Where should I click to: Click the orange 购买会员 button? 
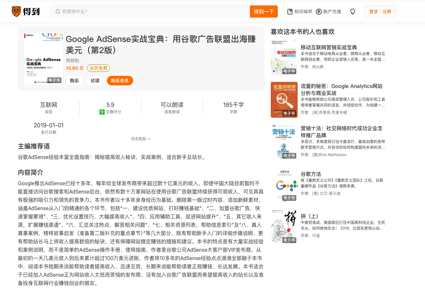[120, 81]
